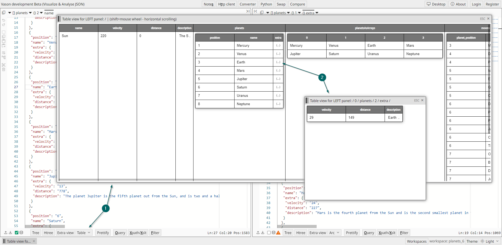Screen dimensions: 502x245
Task: Collapse left panel with the arrow-to-bar icon
Action: 248,11
